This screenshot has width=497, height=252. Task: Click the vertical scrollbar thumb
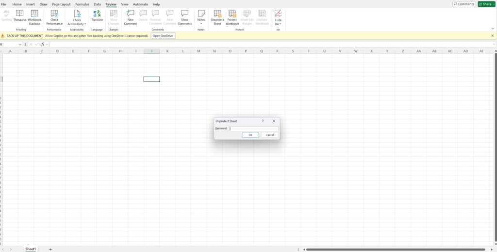(495, 147)
